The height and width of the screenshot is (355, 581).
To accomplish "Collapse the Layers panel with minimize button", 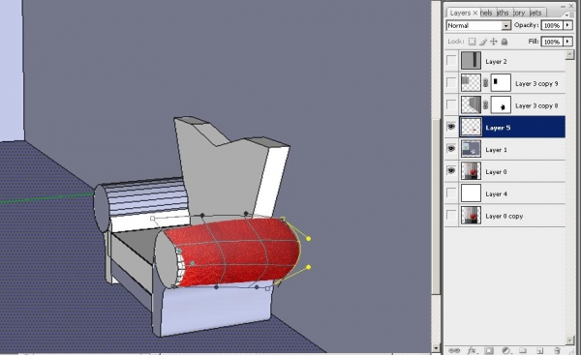I will coord(563,6).
